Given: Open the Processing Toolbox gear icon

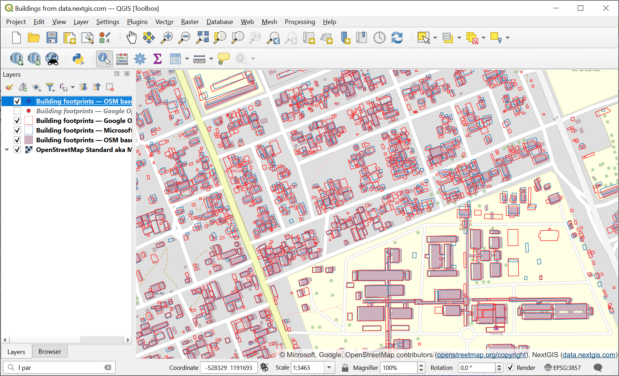Looking at the screenshot, I should click(140, 59).
